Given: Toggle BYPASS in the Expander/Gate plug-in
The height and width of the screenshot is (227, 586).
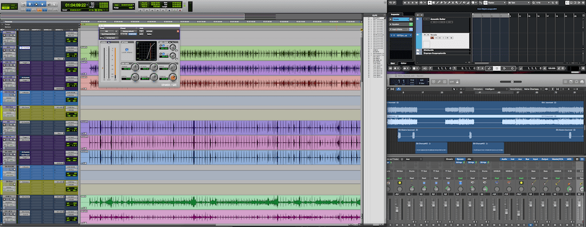Looking at the screenshot, I should click(x=149, y=31).
